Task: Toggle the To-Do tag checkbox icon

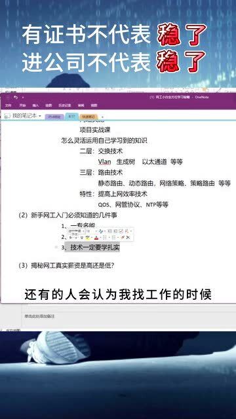Action: (x=121, y=231)
